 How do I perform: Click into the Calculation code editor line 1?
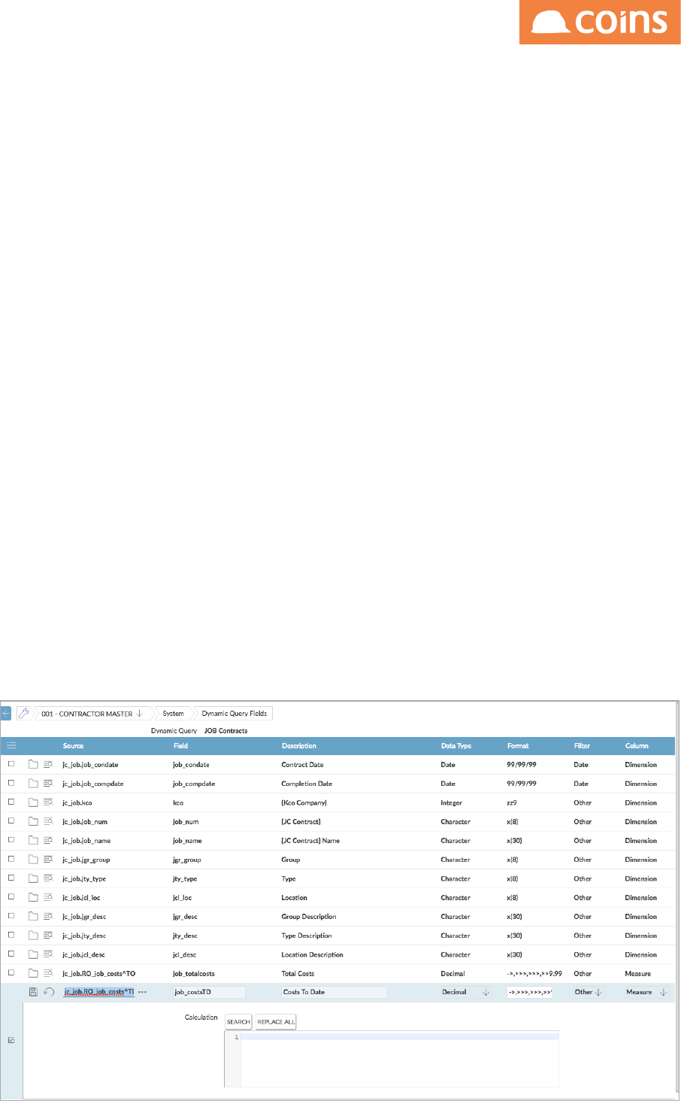click(x=399, y=1037)
